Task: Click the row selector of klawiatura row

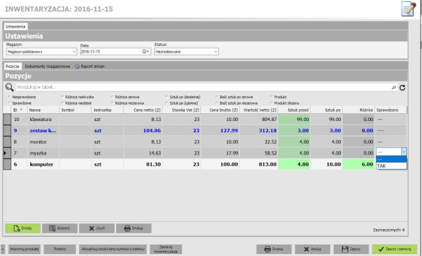Action: pyautogui.click(x=7, y=119)
